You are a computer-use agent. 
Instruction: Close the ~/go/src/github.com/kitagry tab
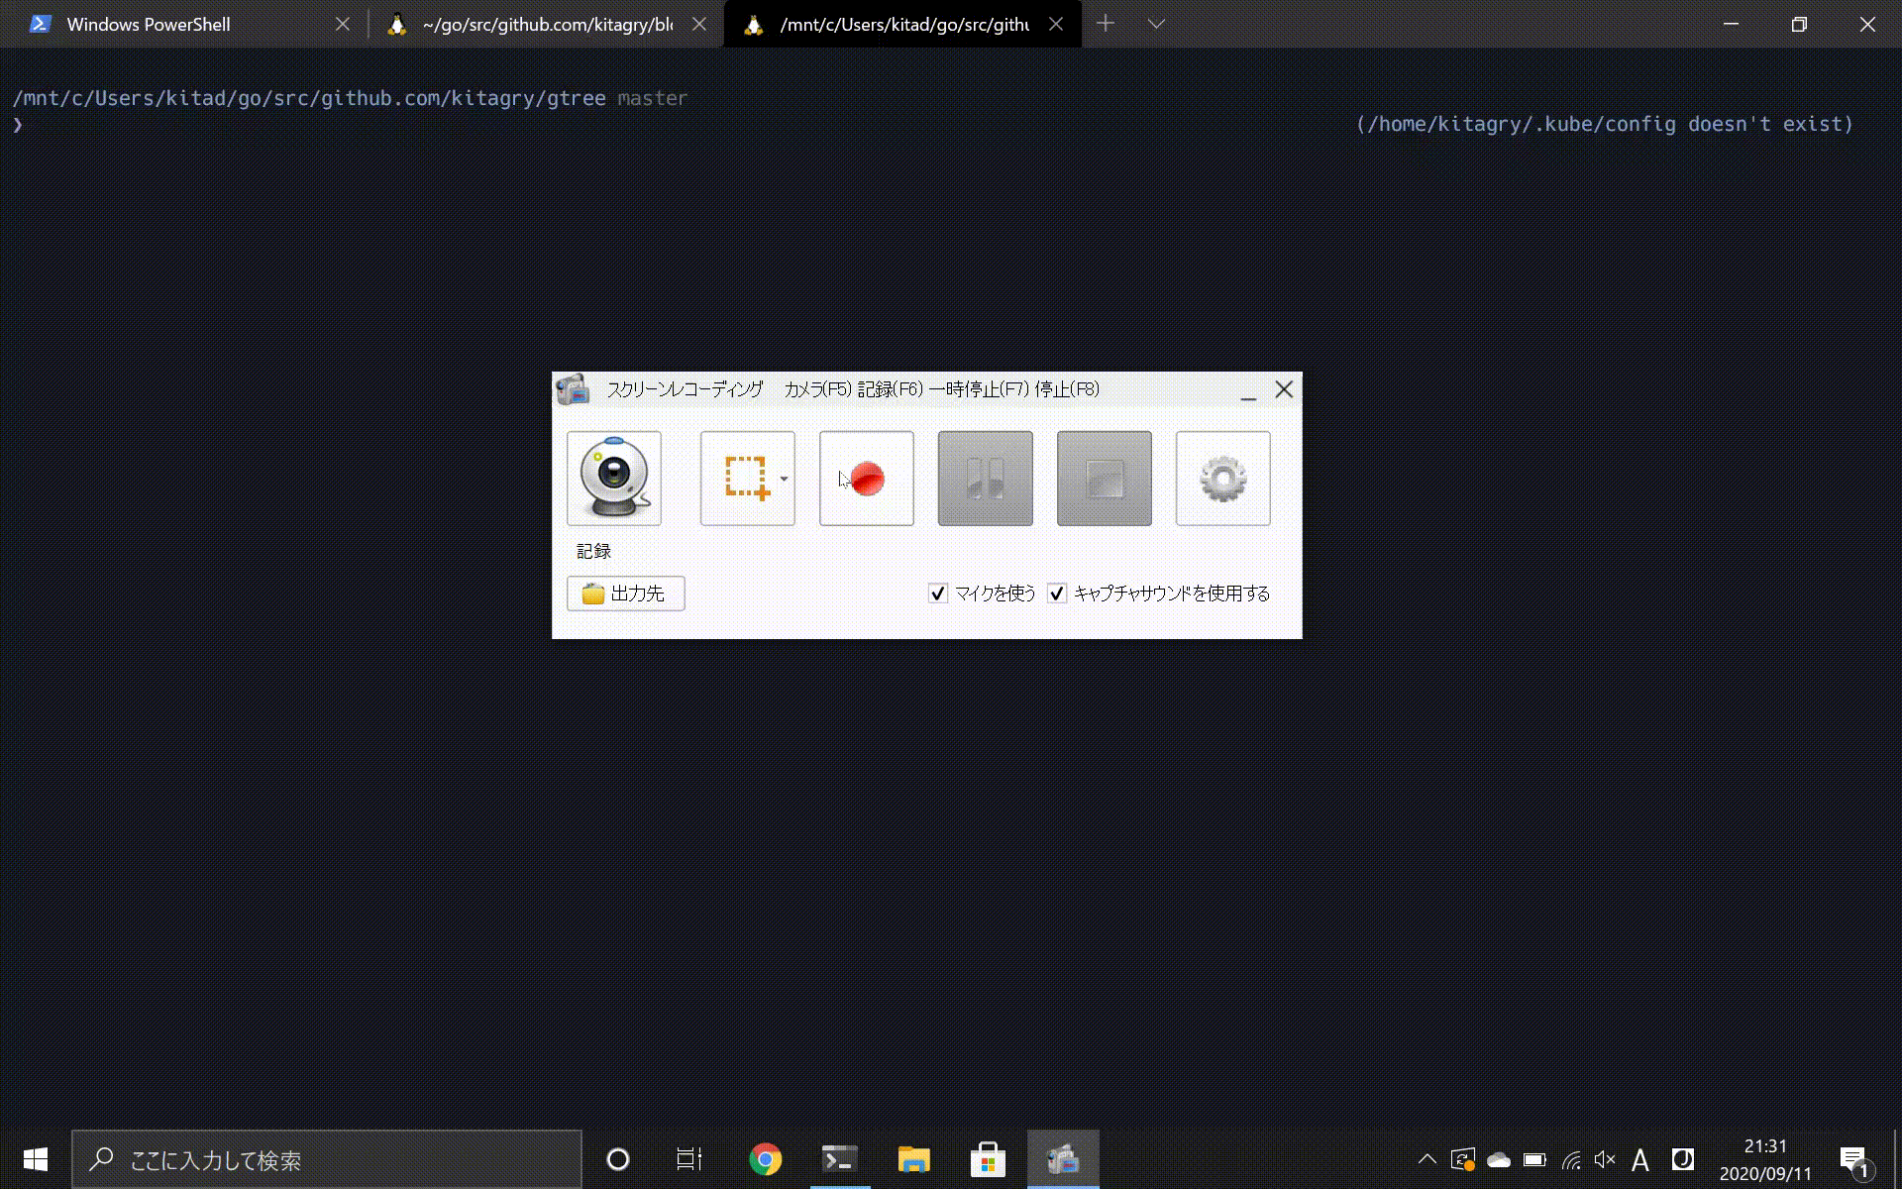[698, 25]
